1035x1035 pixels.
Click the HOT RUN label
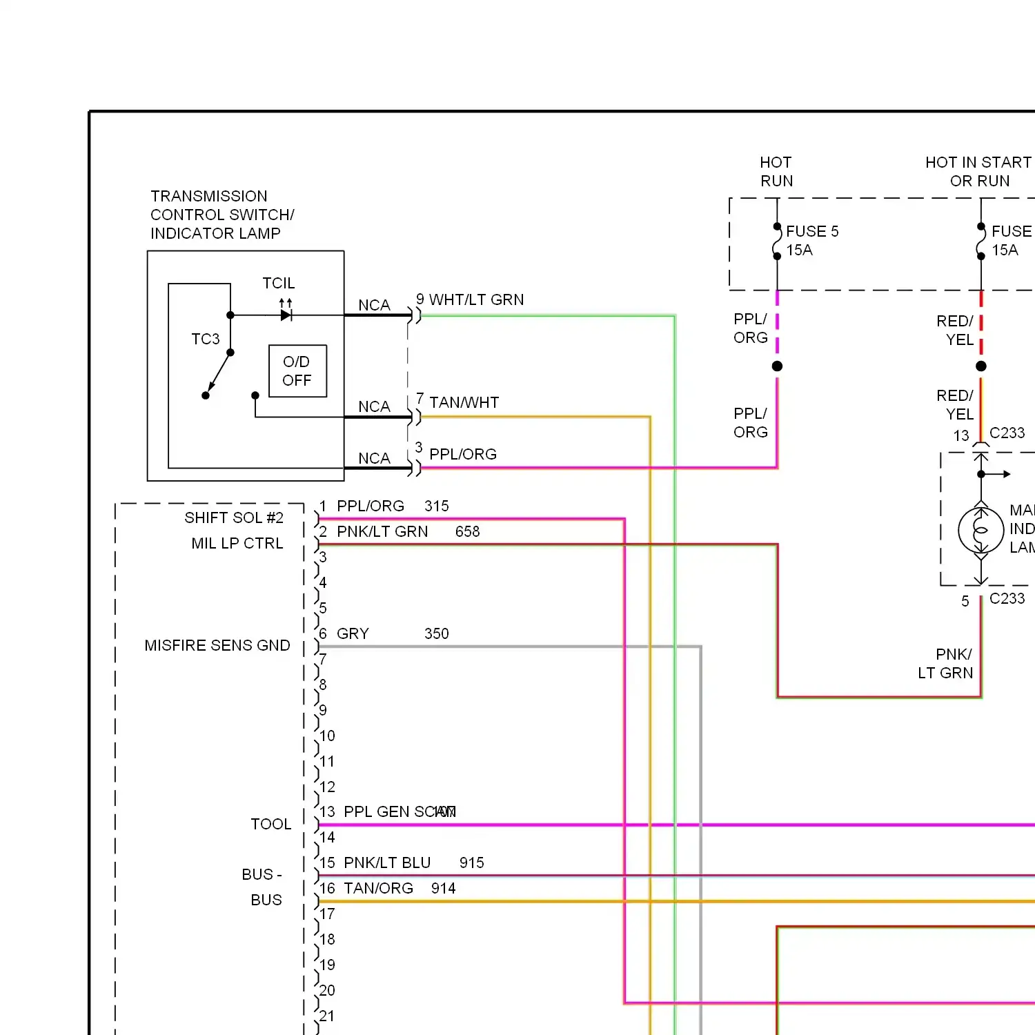[776, 172]
